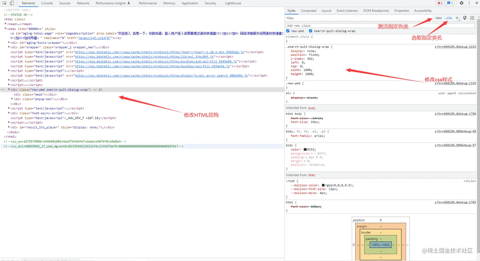
Task: Focus the Add new class input
Action: [x=380, y=26]
